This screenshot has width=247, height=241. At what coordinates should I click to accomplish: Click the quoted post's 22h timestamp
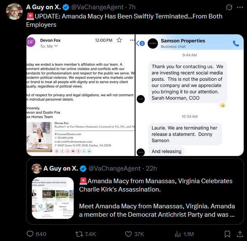[151, 168]
